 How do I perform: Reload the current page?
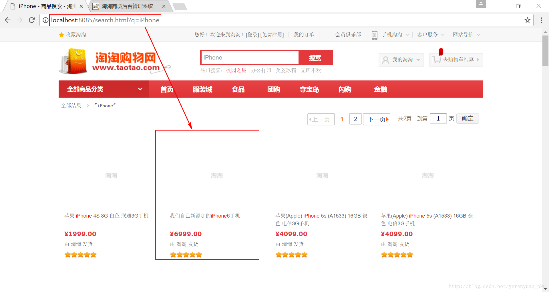(x=32, y=20)
